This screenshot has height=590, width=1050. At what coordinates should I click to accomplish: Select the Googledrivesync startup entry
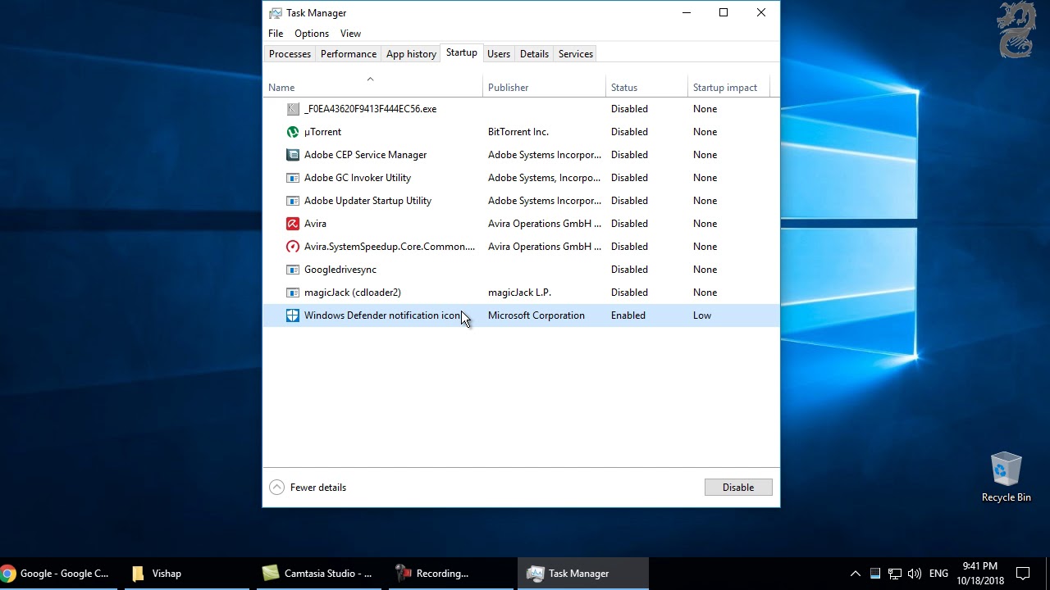point(340,270)
